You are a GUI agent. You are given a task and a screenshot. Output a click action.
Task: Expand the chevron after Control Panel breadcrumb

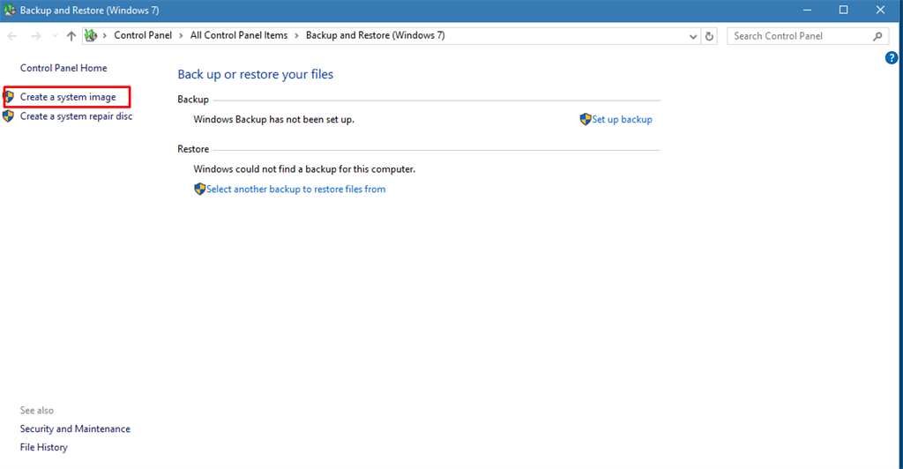(x=181, y=35)
